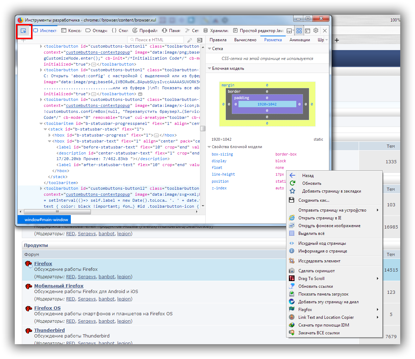
Task: Activate the element picker tool
Action: 24,31
